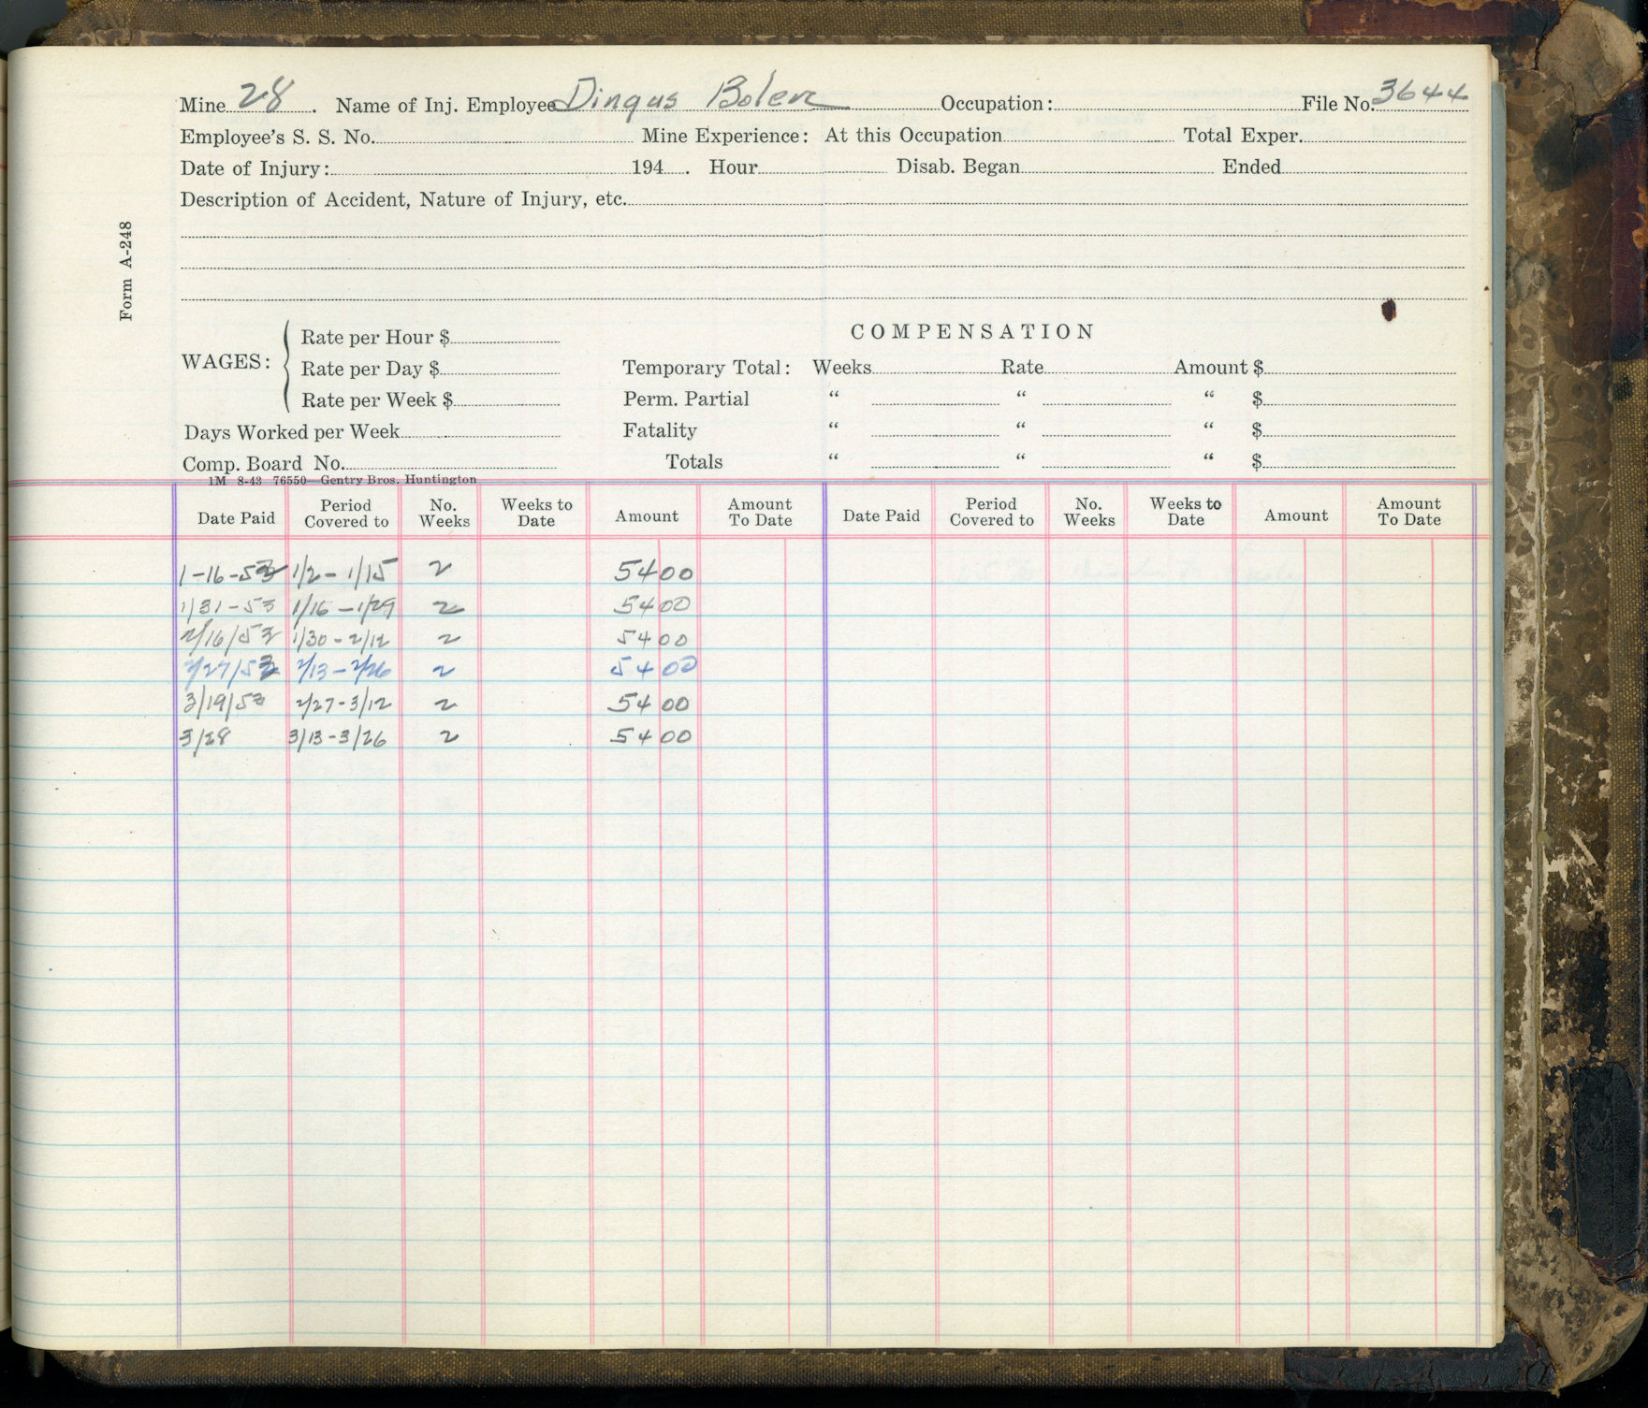Click the right-hand 'Amount To Date' header
The width and height of the screenshot is (1648, 1408).
pyautogui.click(x=1408, y=512)
